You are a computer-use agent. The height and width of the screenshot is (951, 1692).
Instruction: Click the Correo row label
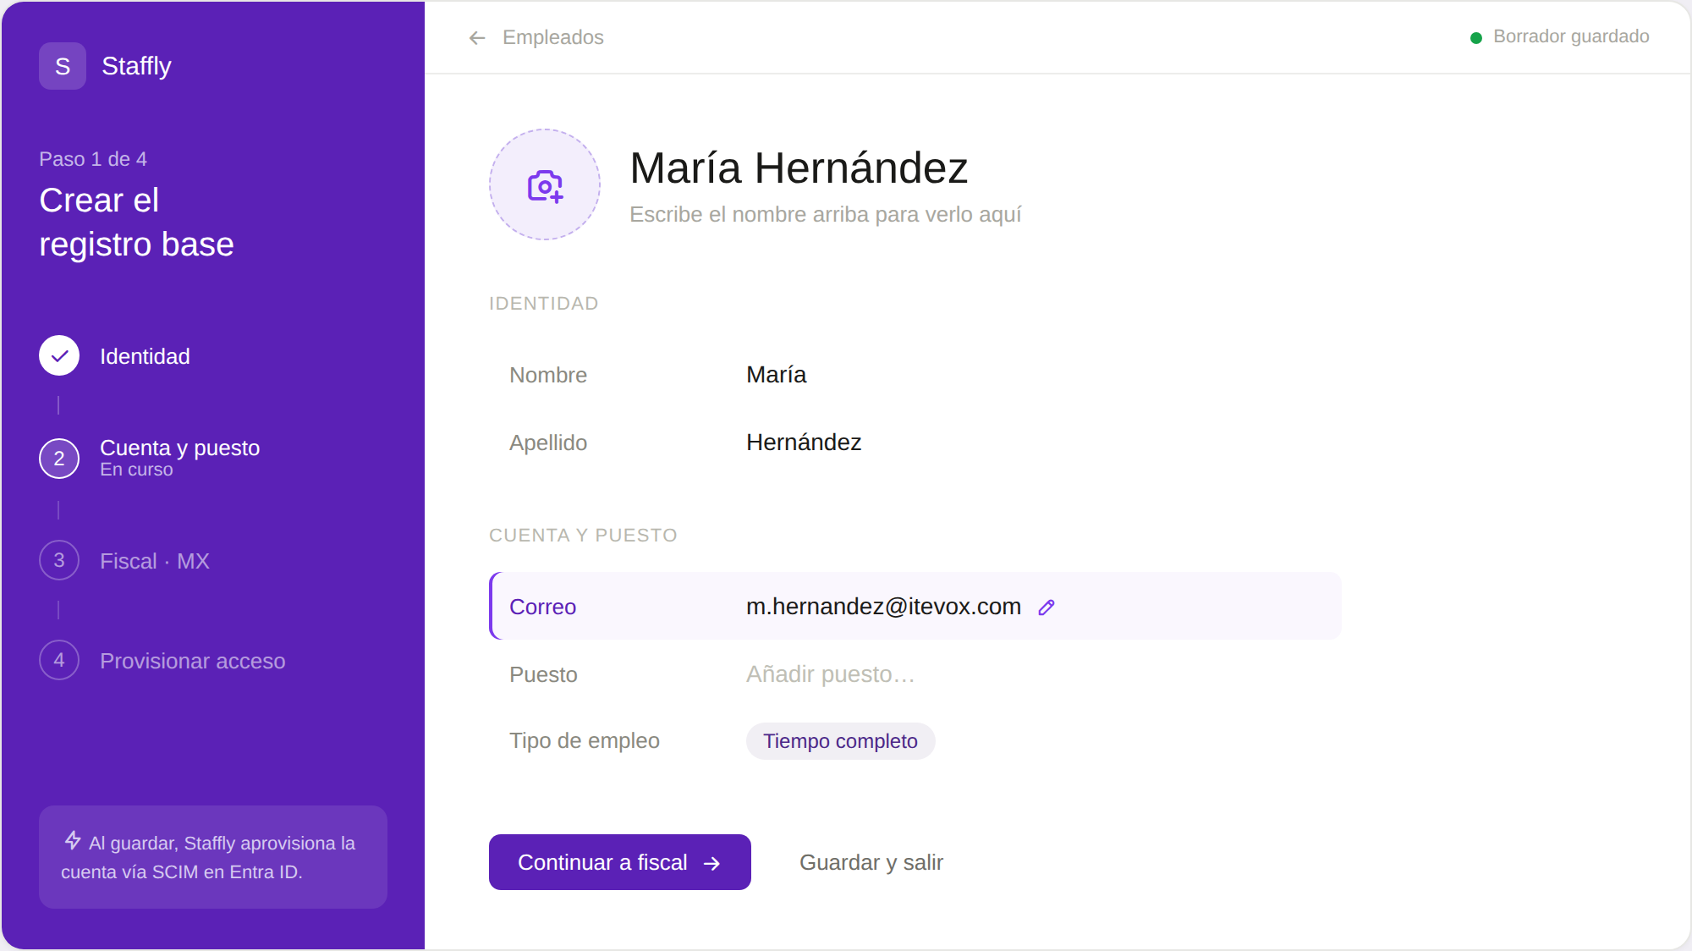[x=542, y=607]
